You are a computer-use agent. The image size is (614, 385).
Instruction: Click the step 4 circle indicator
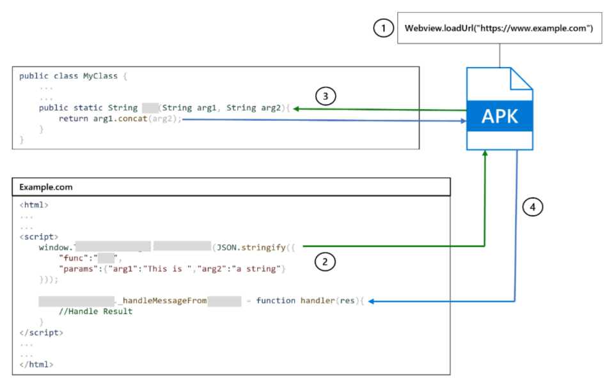(x=533, y=206)
